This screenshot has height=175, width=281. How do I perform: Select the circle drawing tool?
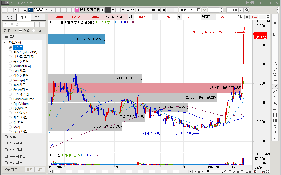coord(275,29)
